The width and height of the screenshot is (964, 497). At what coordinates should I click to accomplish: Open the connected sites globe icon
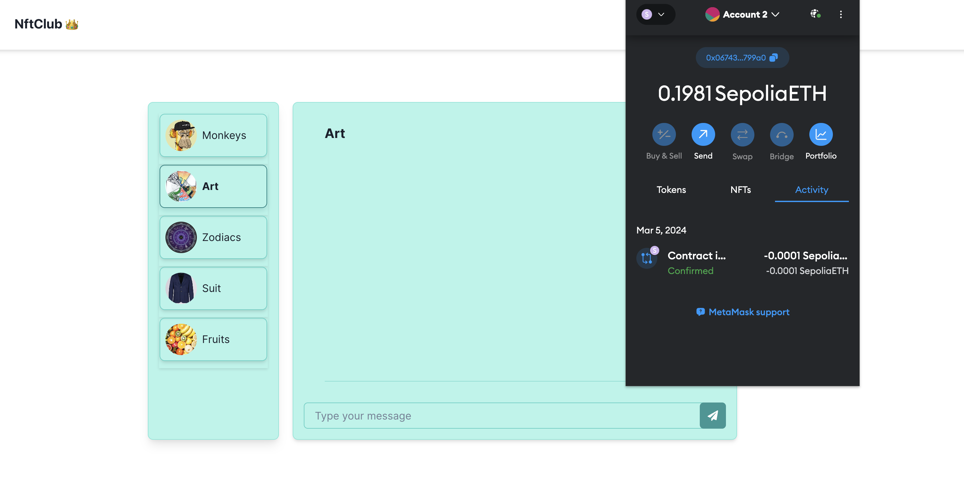click(x=815, y=14)
